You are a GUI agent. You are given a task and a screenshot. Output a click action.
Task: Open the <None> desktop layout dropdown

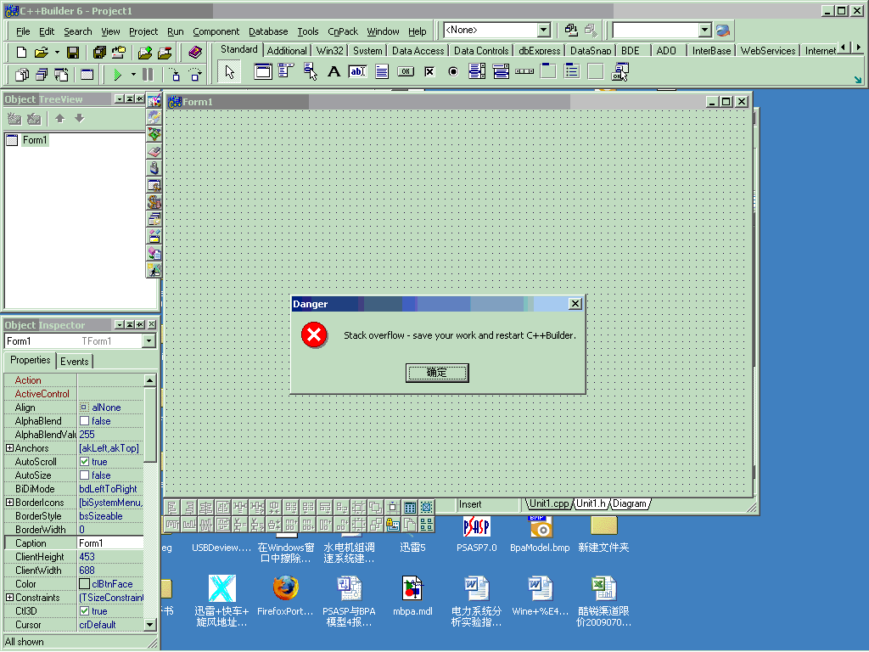(x=543, y=30)
